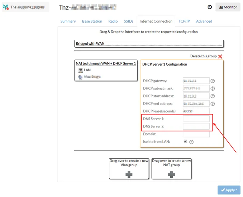Image resolution: width=243 pixels, height=197 pixels.
Task: Open the Radio tab
Action: point(113,21)
